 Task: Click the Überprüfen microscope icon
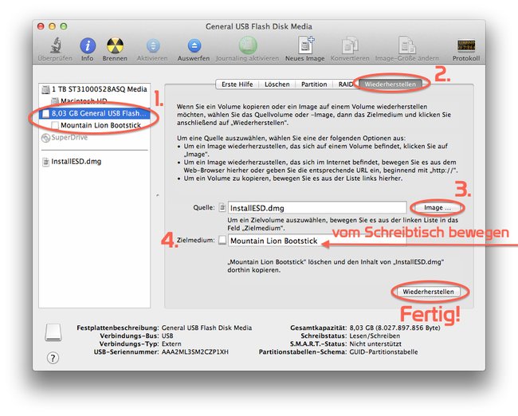pos(56,45)
